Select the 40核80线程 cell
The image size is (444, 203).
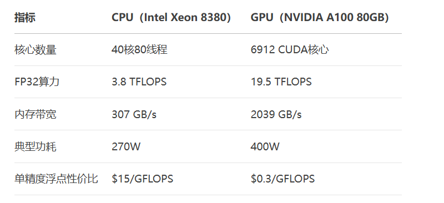click(139, 50)
